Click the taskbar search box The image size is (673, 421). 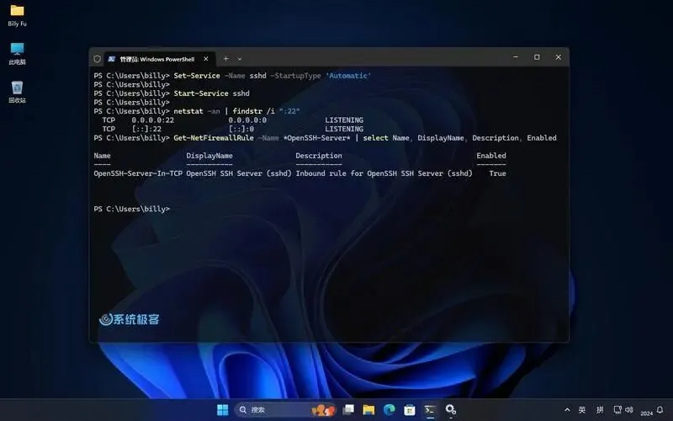pos(285,410)
